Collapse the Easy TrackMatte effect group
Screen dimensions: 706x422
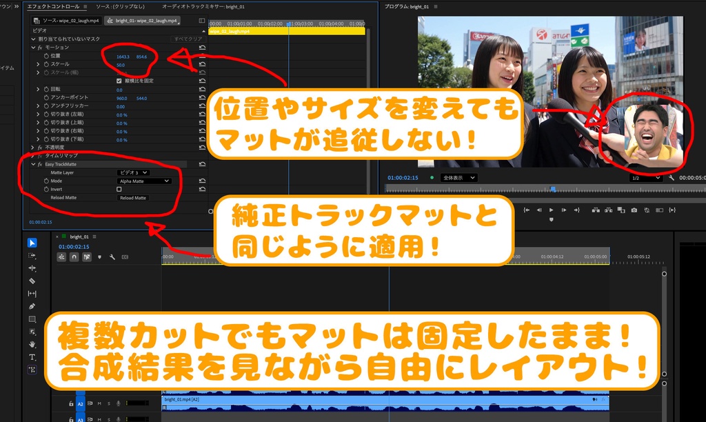[33, 164]
